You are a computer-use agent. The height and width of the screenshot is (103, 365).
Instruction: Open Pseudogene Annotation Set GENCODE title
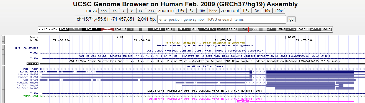[x=205, y=99]
